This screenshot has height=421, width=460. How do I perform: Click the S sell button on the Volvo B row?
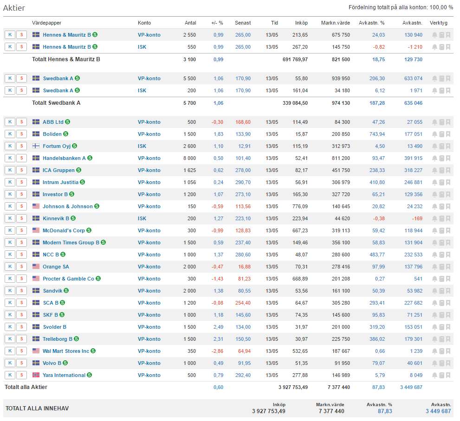pyautogui.click(x=22, y=363)
